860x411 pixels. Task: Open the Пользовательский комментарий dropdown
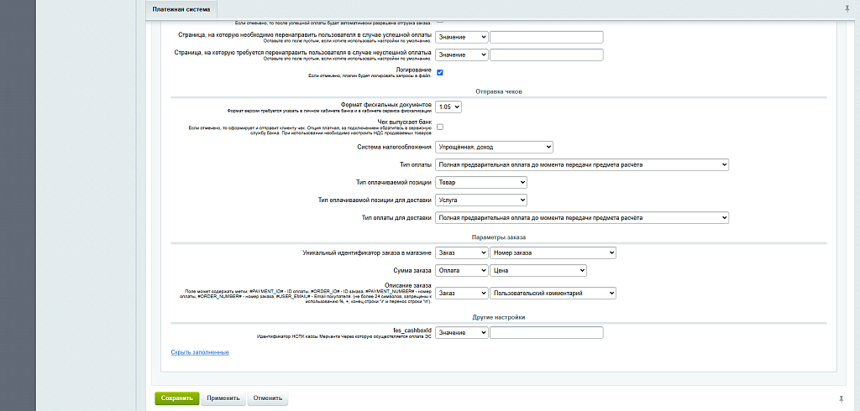point(553,293)
